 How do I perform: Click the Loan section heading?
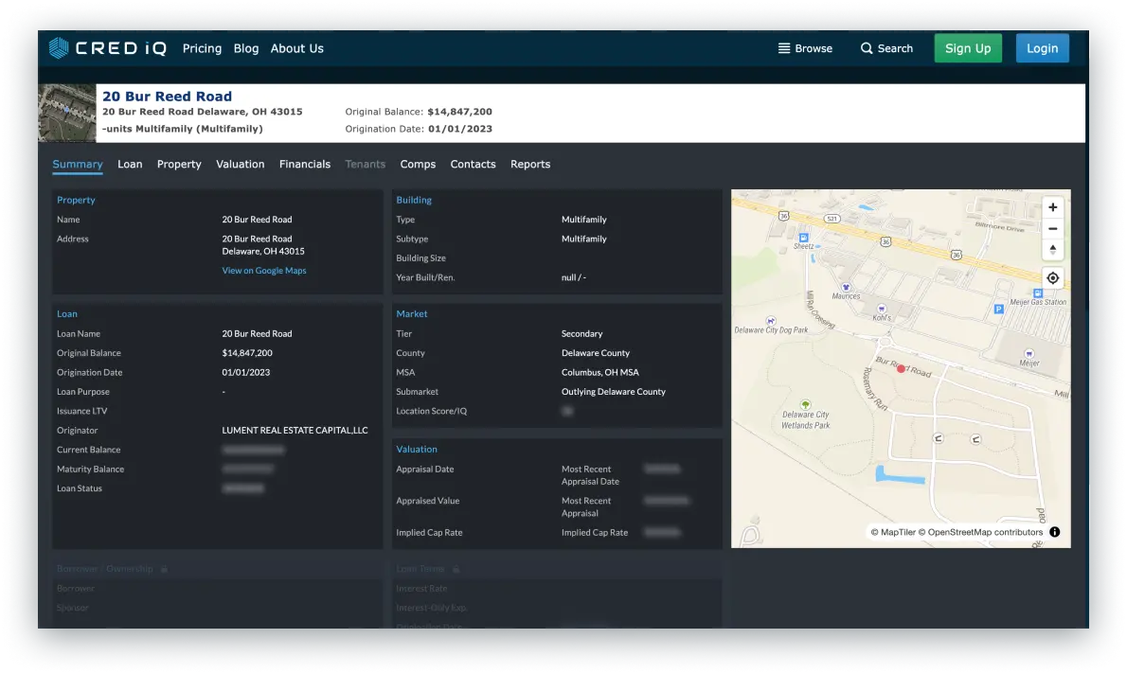click(67, 314)
